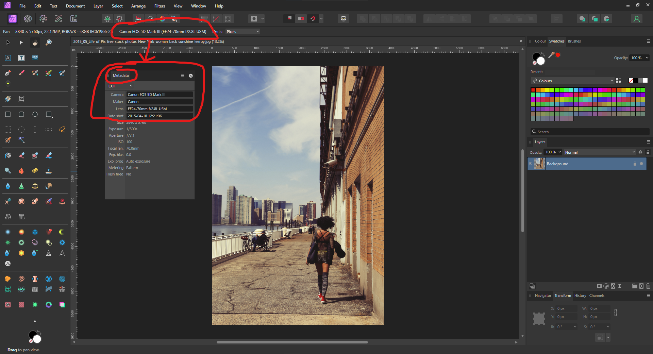Select the Crop tool
The image size is (653, 354).
tap(21, 99)
